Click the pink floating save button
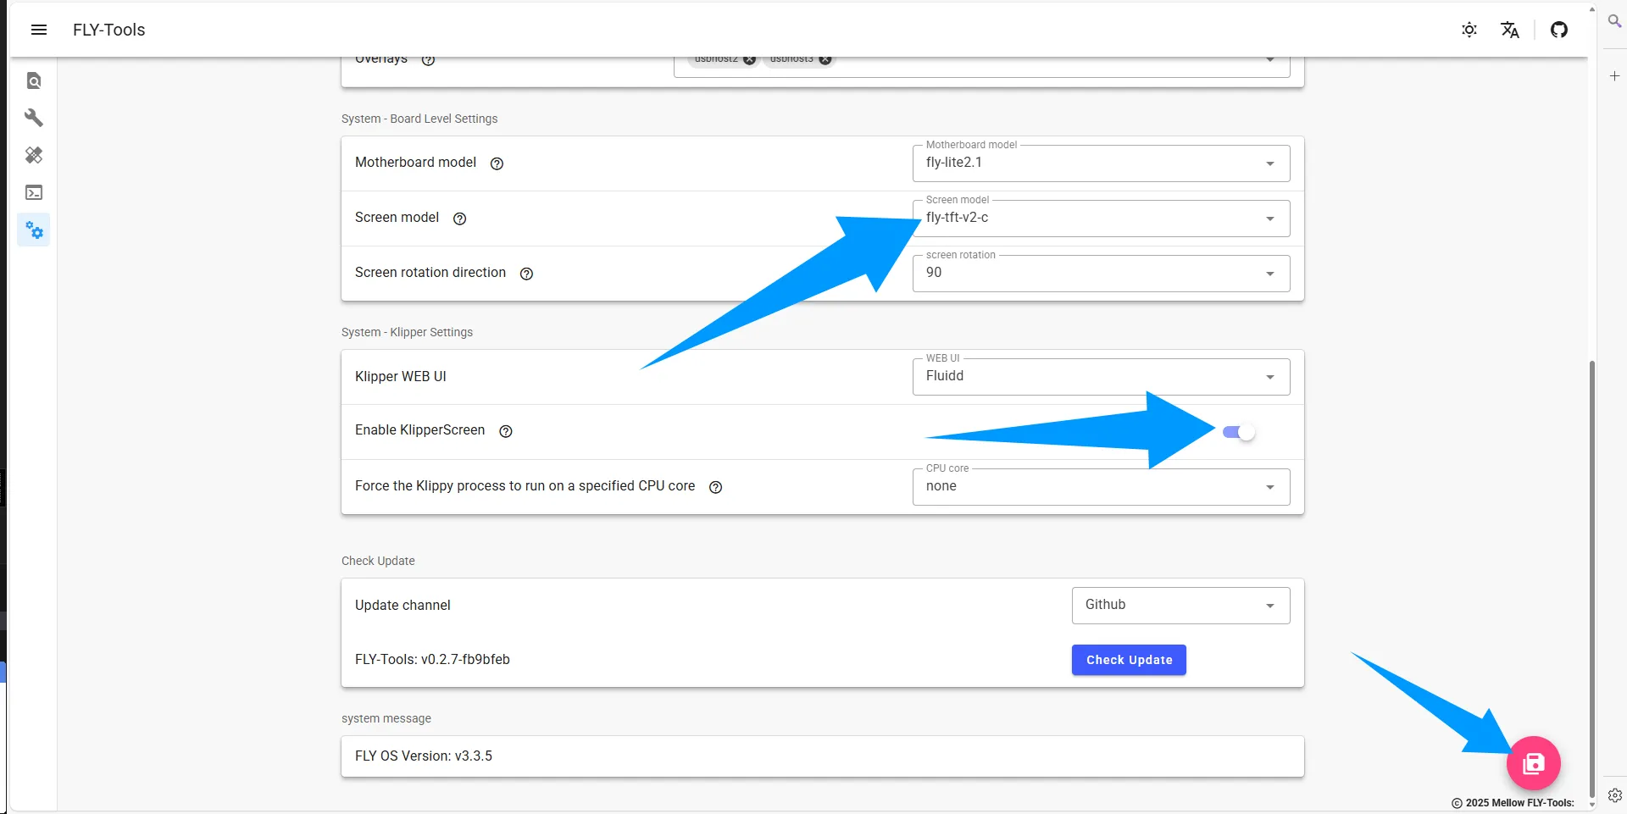1627x814 pixels. point(1533,763)
